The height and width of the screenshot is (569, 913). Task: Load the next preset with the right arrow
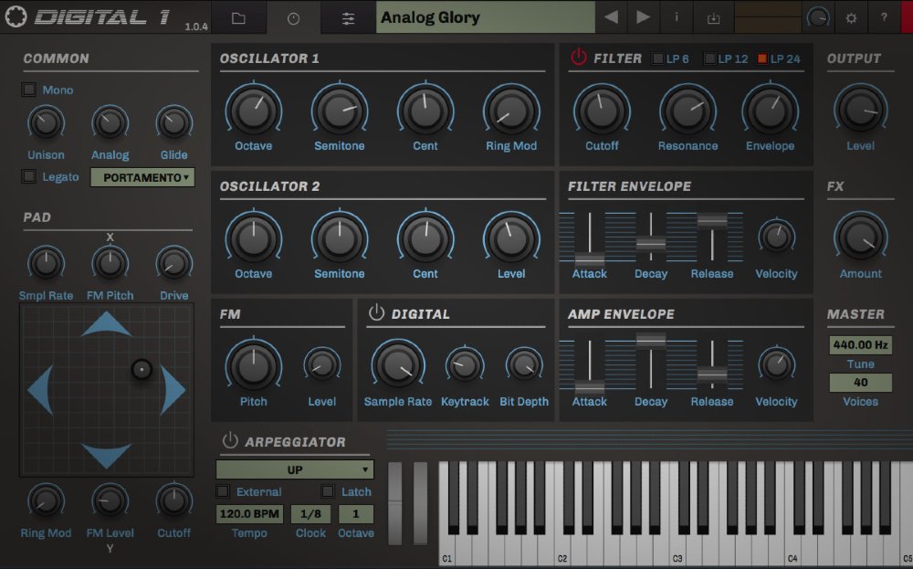643,16
